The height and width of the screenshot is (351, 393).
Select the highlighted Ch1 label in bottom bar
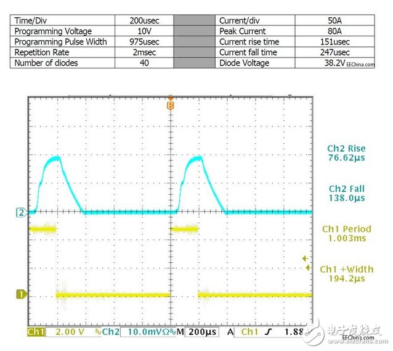coord(37,332)
